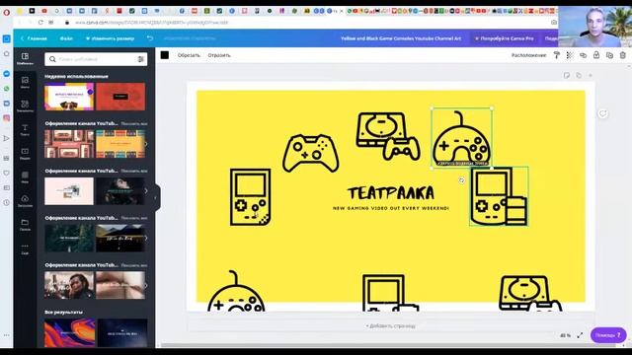Select the Xbox controller graphic on canvas

click(311, 154)
